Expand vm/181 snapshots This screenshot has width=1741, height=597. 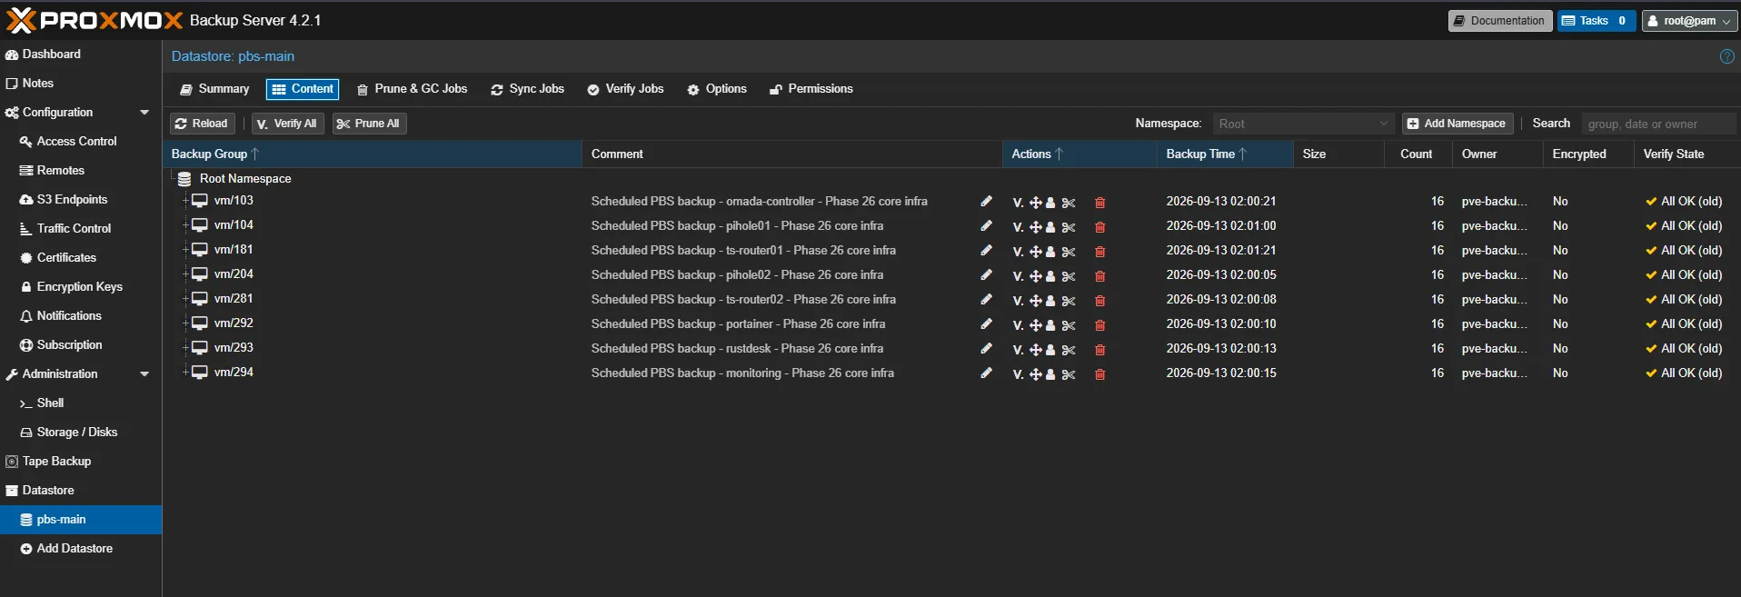click(185, 249)
